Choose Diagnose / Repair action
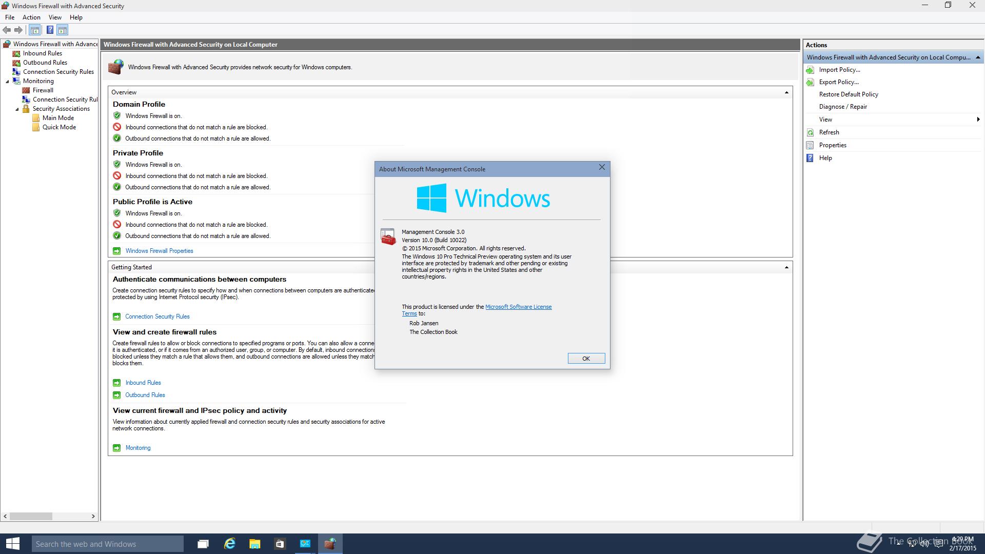 coord(843,107)
